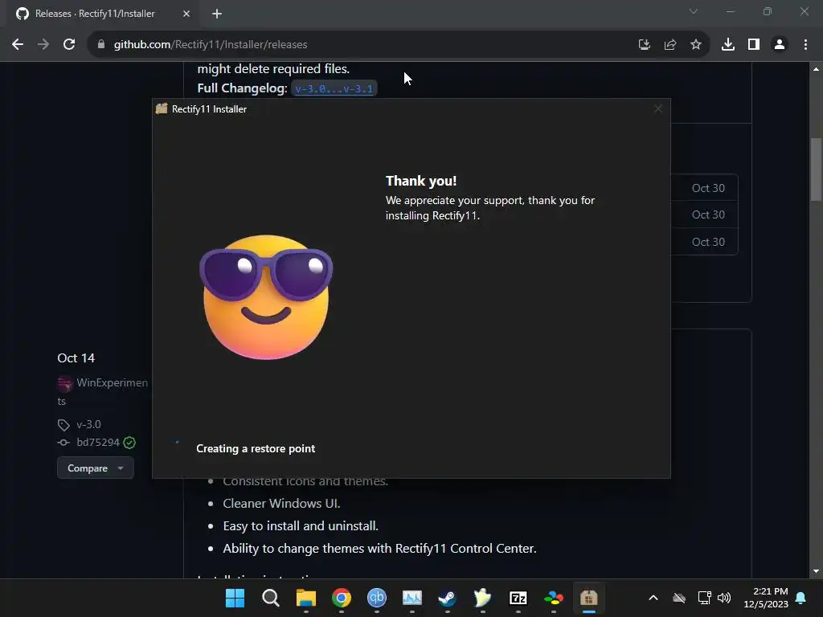The width and height of the screenshot is (823, 617).
Task: Open Steam from taskbar
Action: pos(447,598)
